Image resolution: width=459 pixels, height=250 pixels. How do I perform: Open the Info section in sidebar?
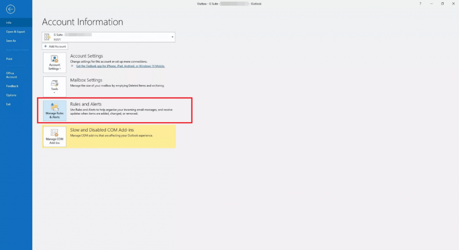(16, 22)
